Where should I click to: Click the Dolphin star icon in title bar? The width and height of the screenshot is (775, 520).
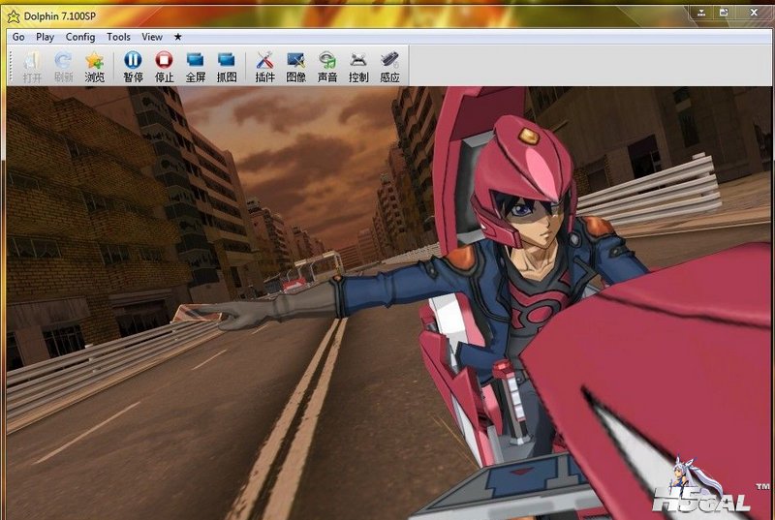tap(14, 16)
